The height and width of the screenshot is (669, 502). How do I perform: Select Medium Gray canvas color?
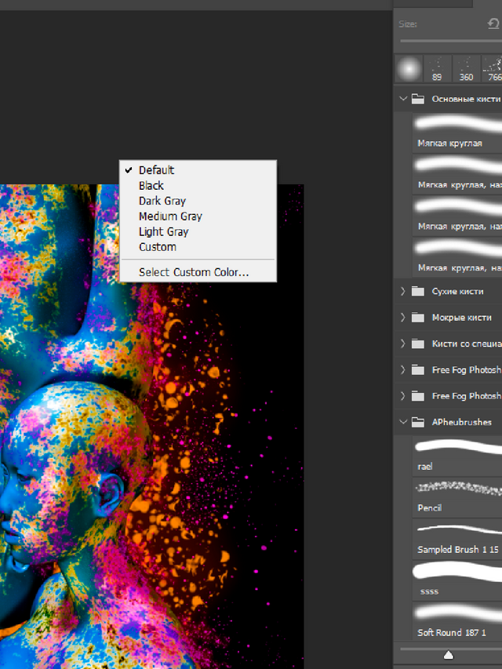click(x=198, y=216)
